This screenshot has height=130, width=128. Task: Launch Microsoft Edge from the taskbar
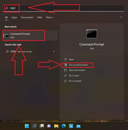[x=64, y=126]
